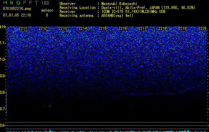
Task: Click the receiver ICOM IC-575 53.7492 MHz text
Action: pos(133,12)
